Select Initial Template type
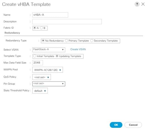 pyautogui.click(x=35, y=56)
